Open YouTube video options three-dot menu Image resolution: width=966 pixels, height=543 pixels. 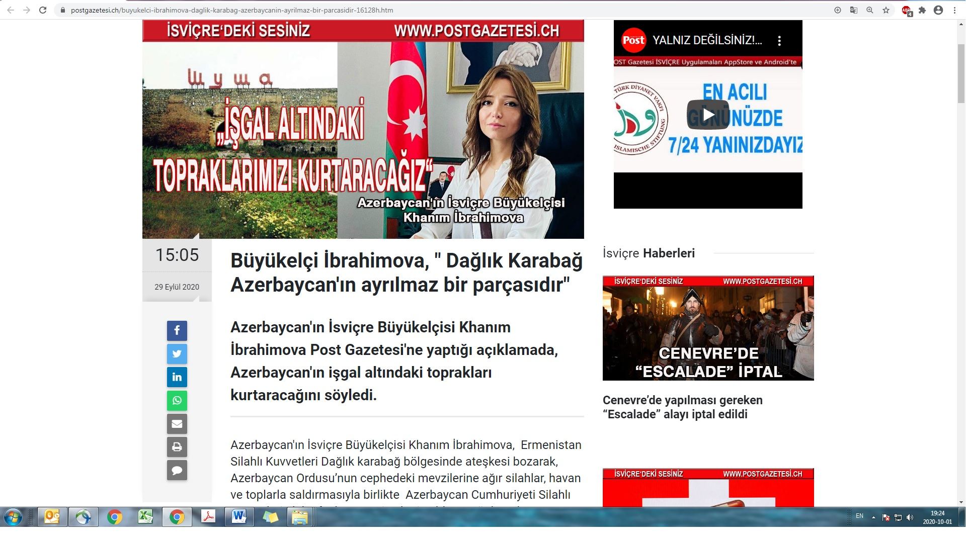tap(779, 41)
